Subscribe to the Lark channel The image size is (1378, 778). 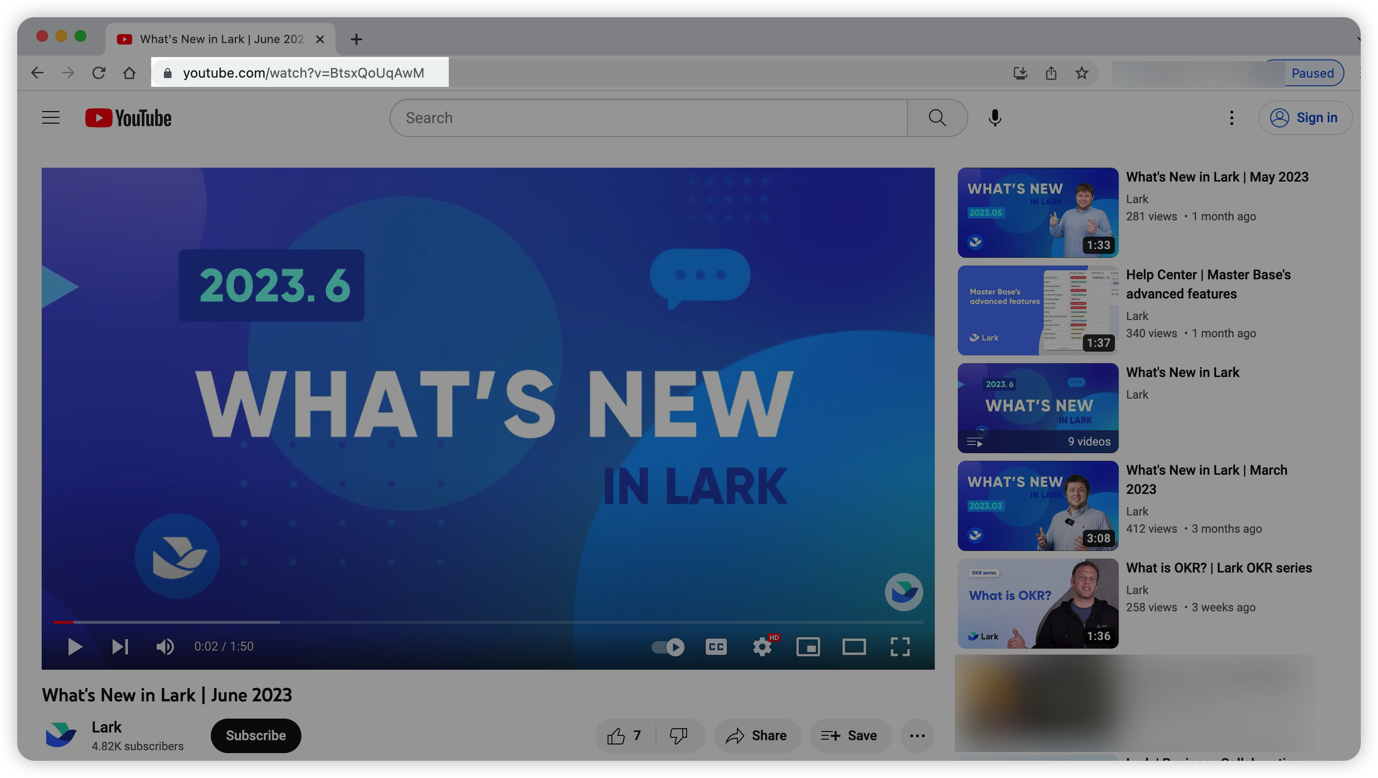coord(256,735)
